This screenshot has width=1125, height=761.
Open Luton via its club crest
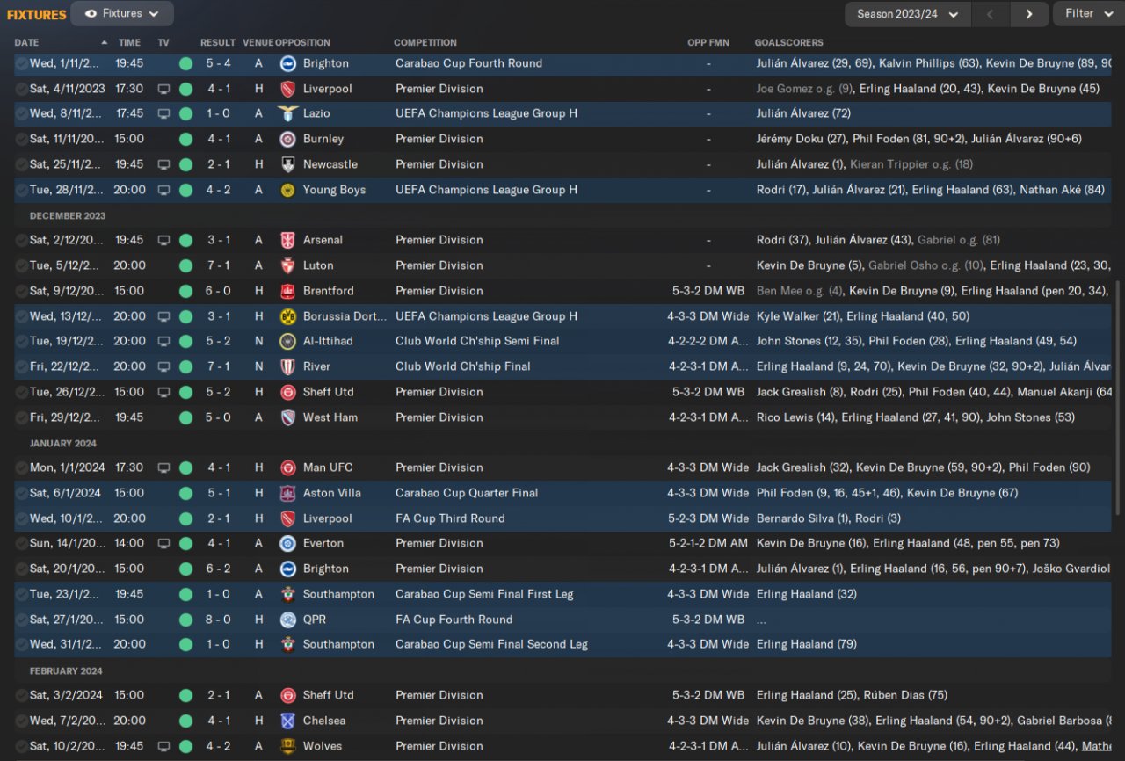click(287, 265)
